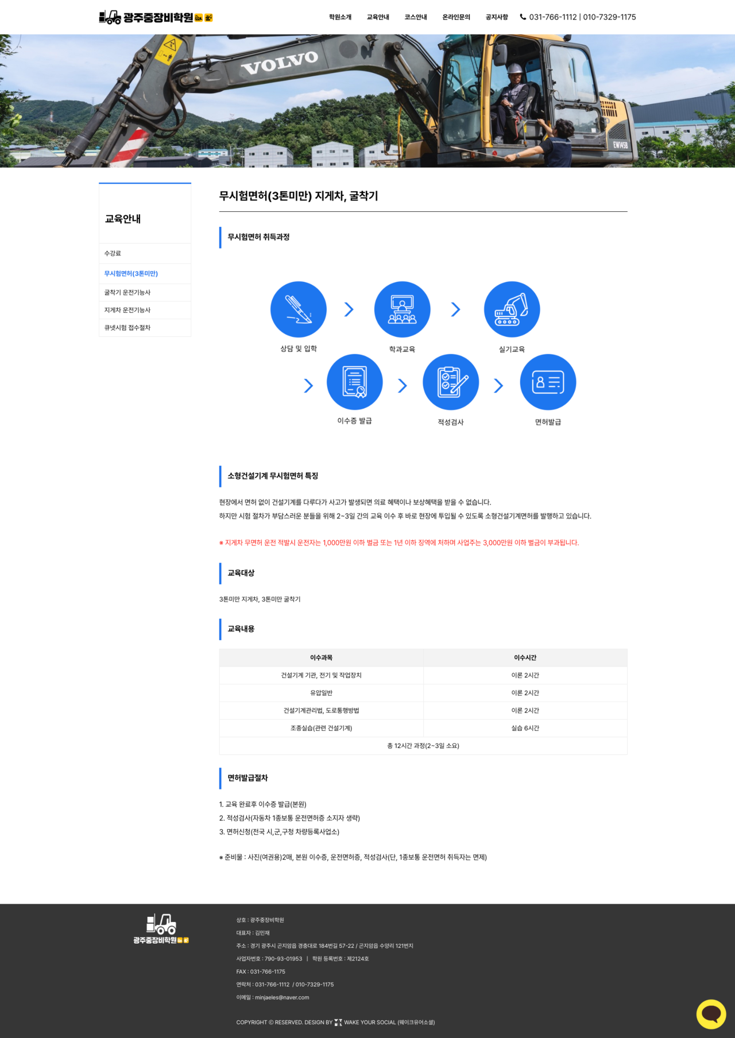The height and width of the screenshot is (1038, 735).
Task: Click the 면허발급절차 section heading
Action: pyautogui.click(x=247, y=778)
